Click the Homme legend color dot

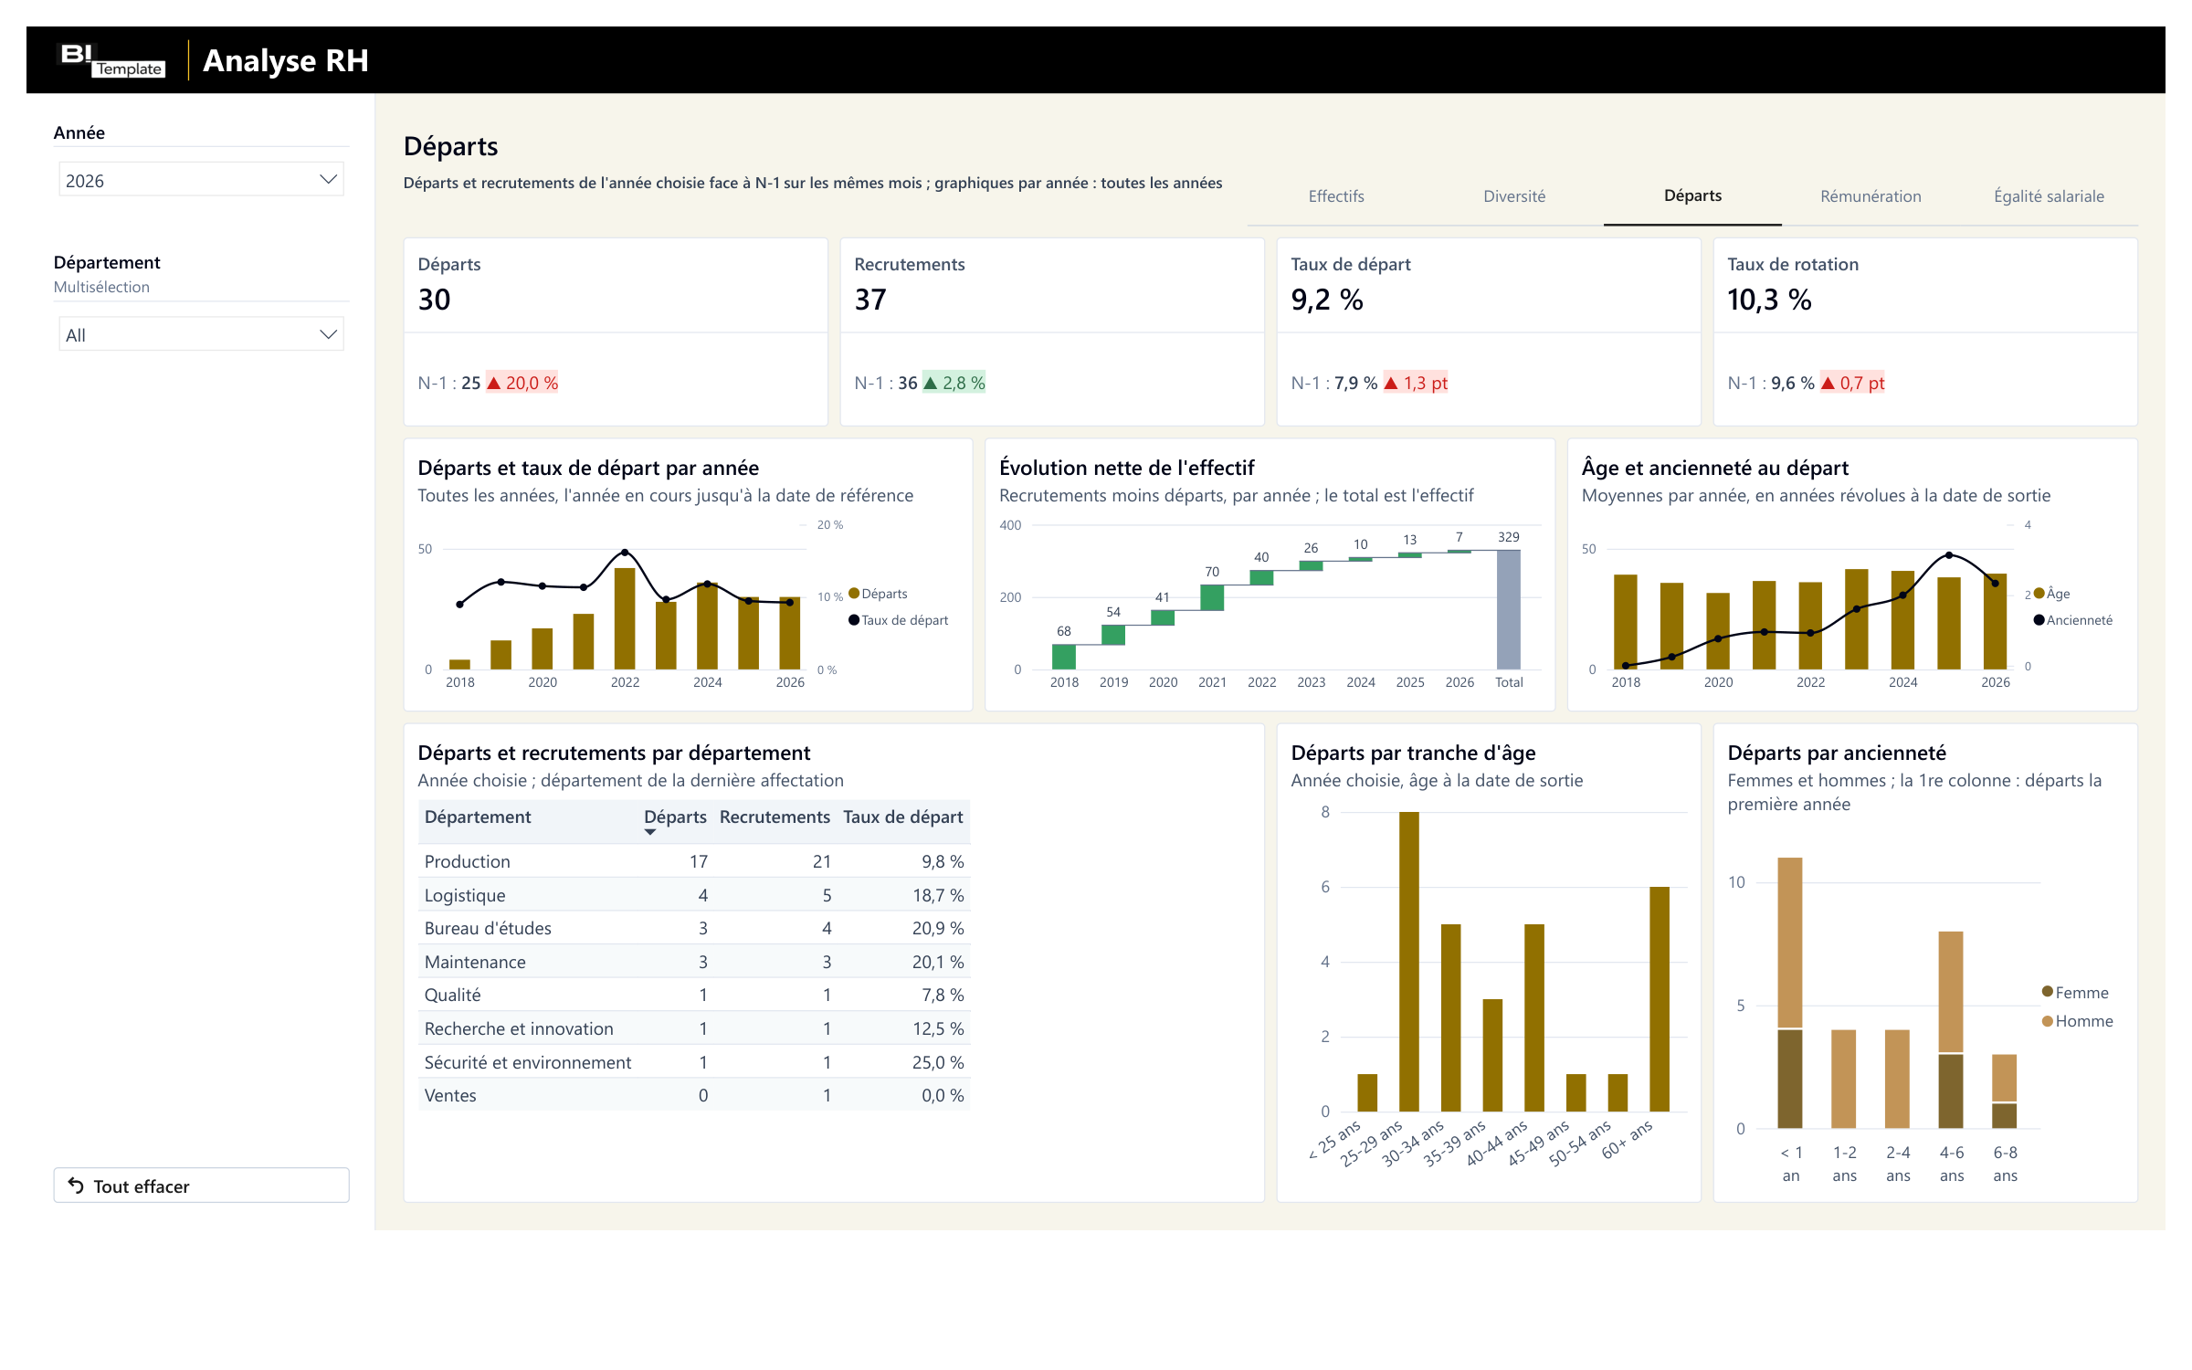click(2048, 1021)
